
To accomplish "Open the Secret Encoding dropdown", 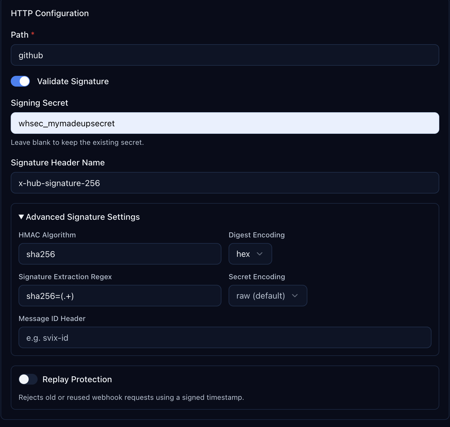I will [x=267, y=296].
